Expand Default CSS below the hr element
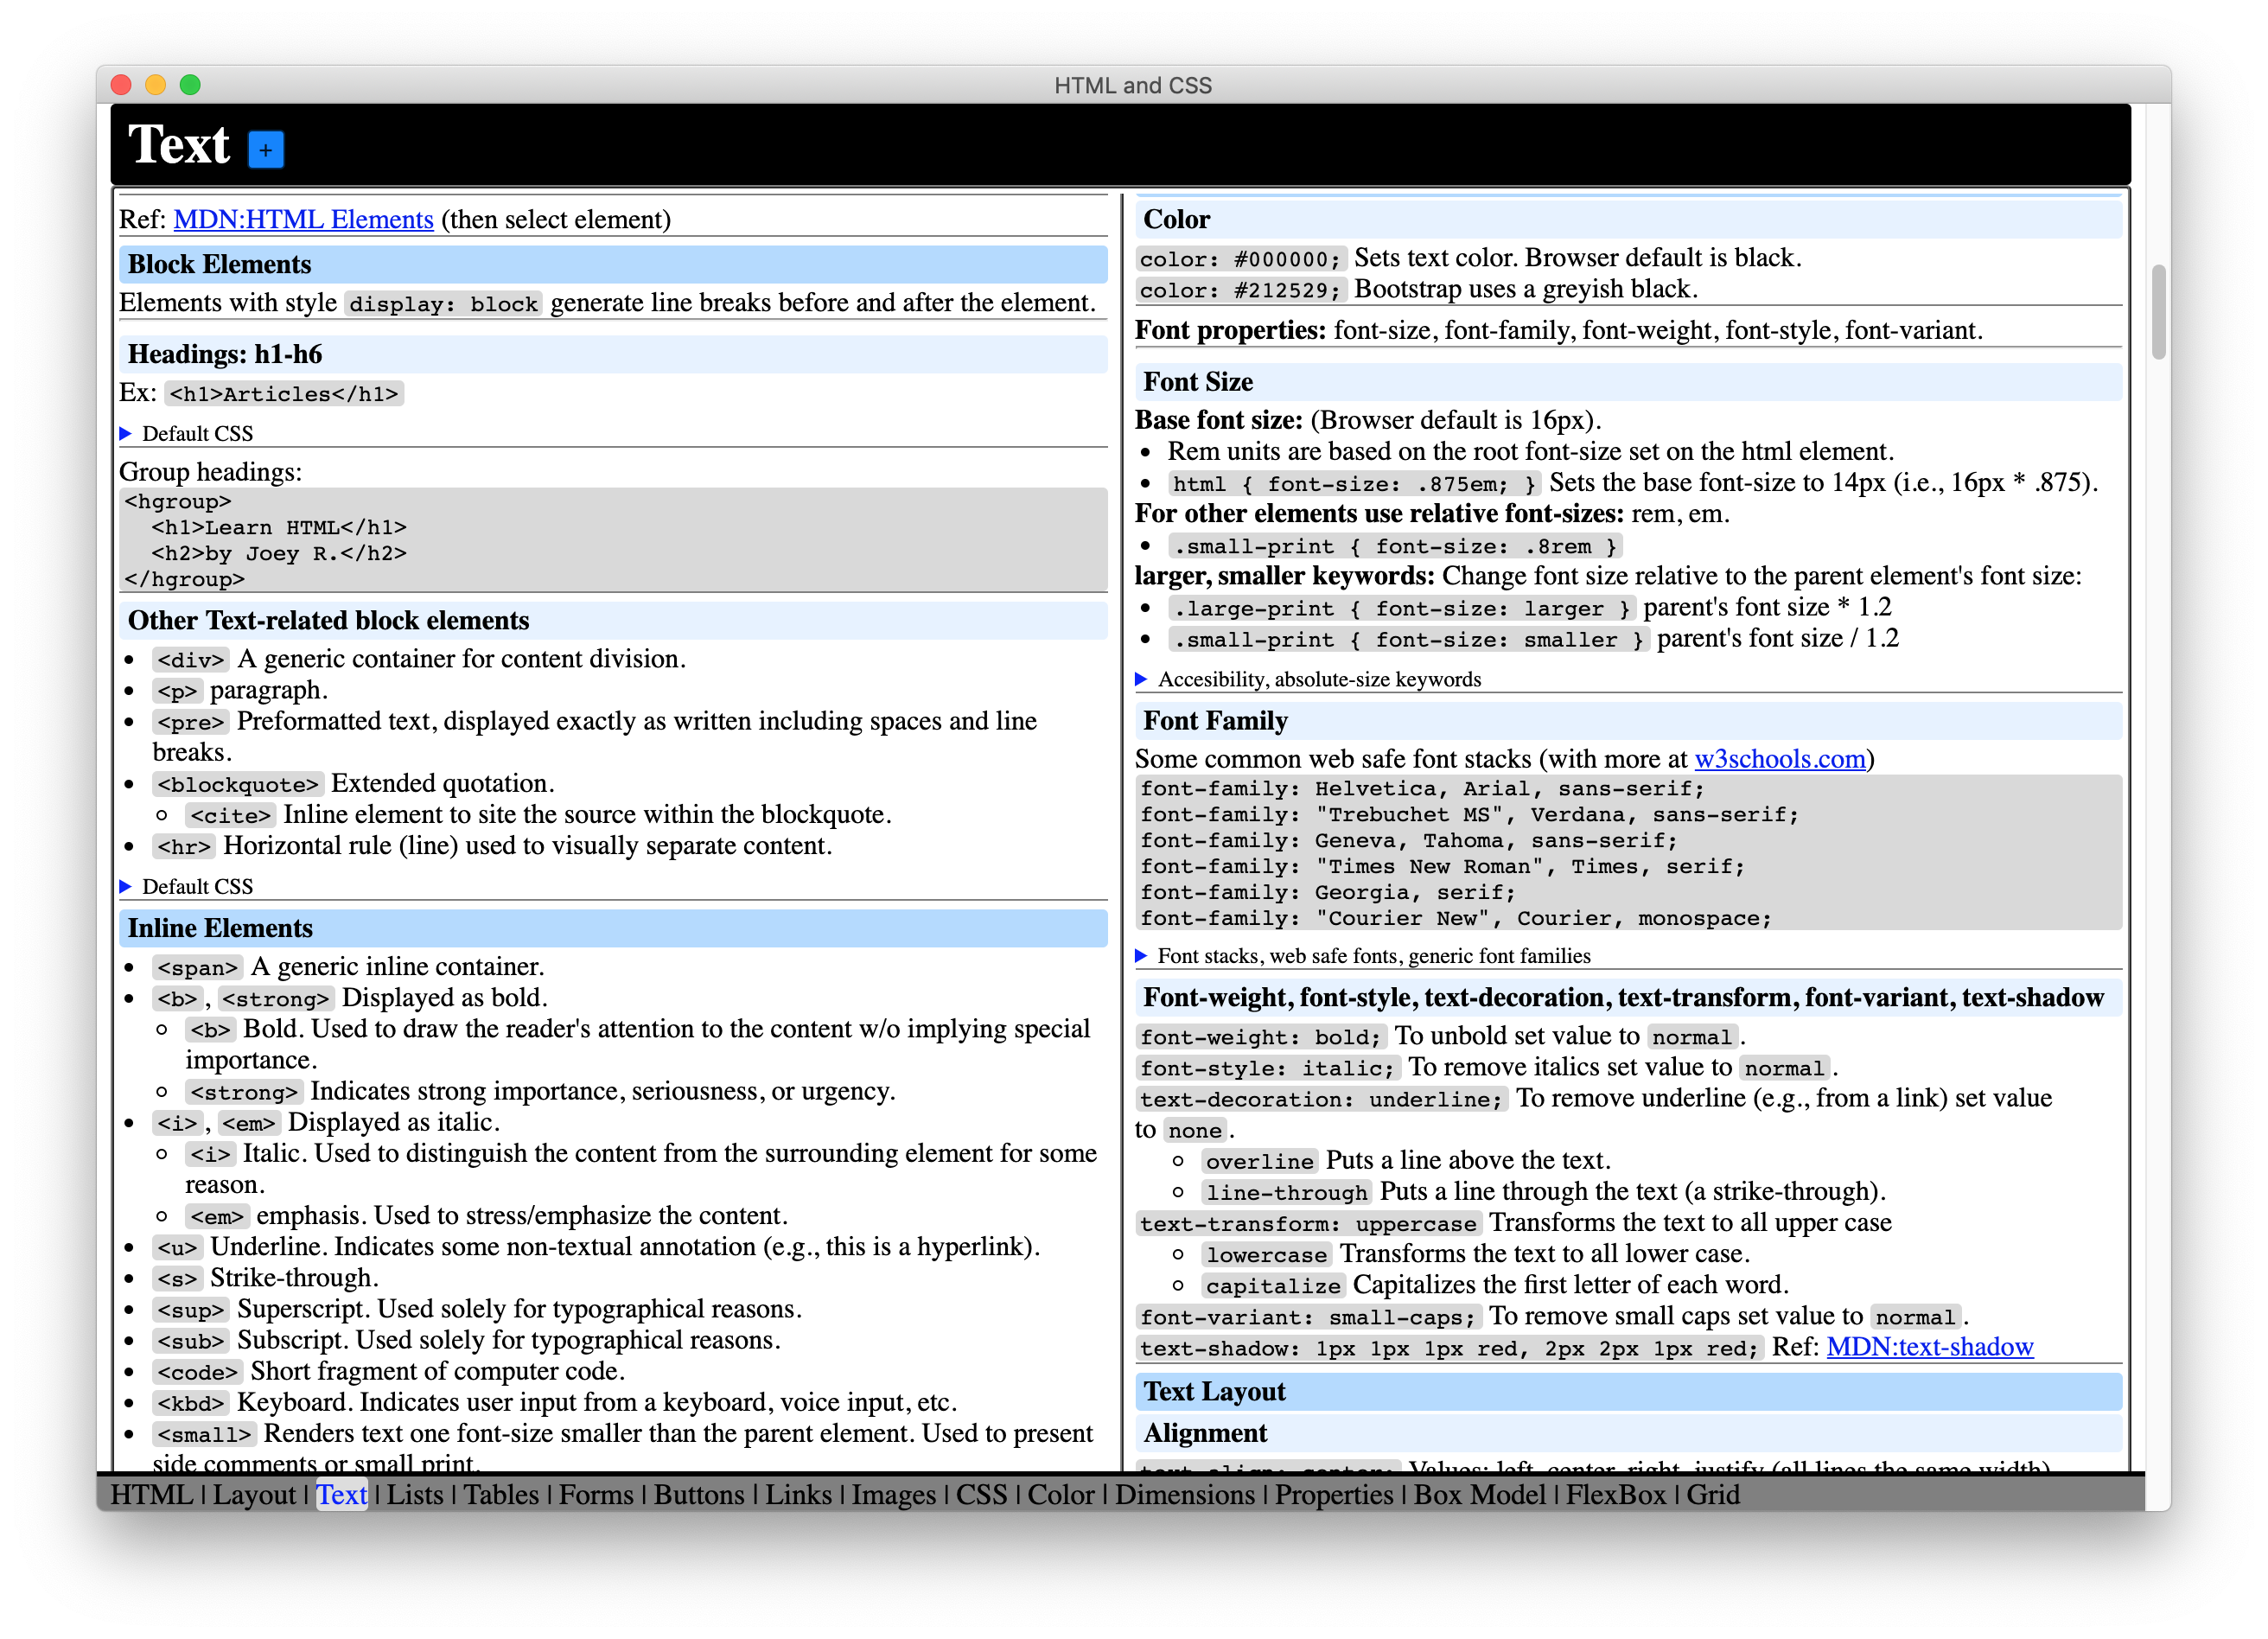 click(187, 886)
